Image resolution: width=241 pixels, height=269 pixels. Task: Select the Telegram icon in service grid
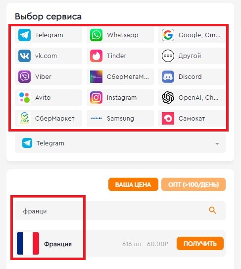click(24, 35)
